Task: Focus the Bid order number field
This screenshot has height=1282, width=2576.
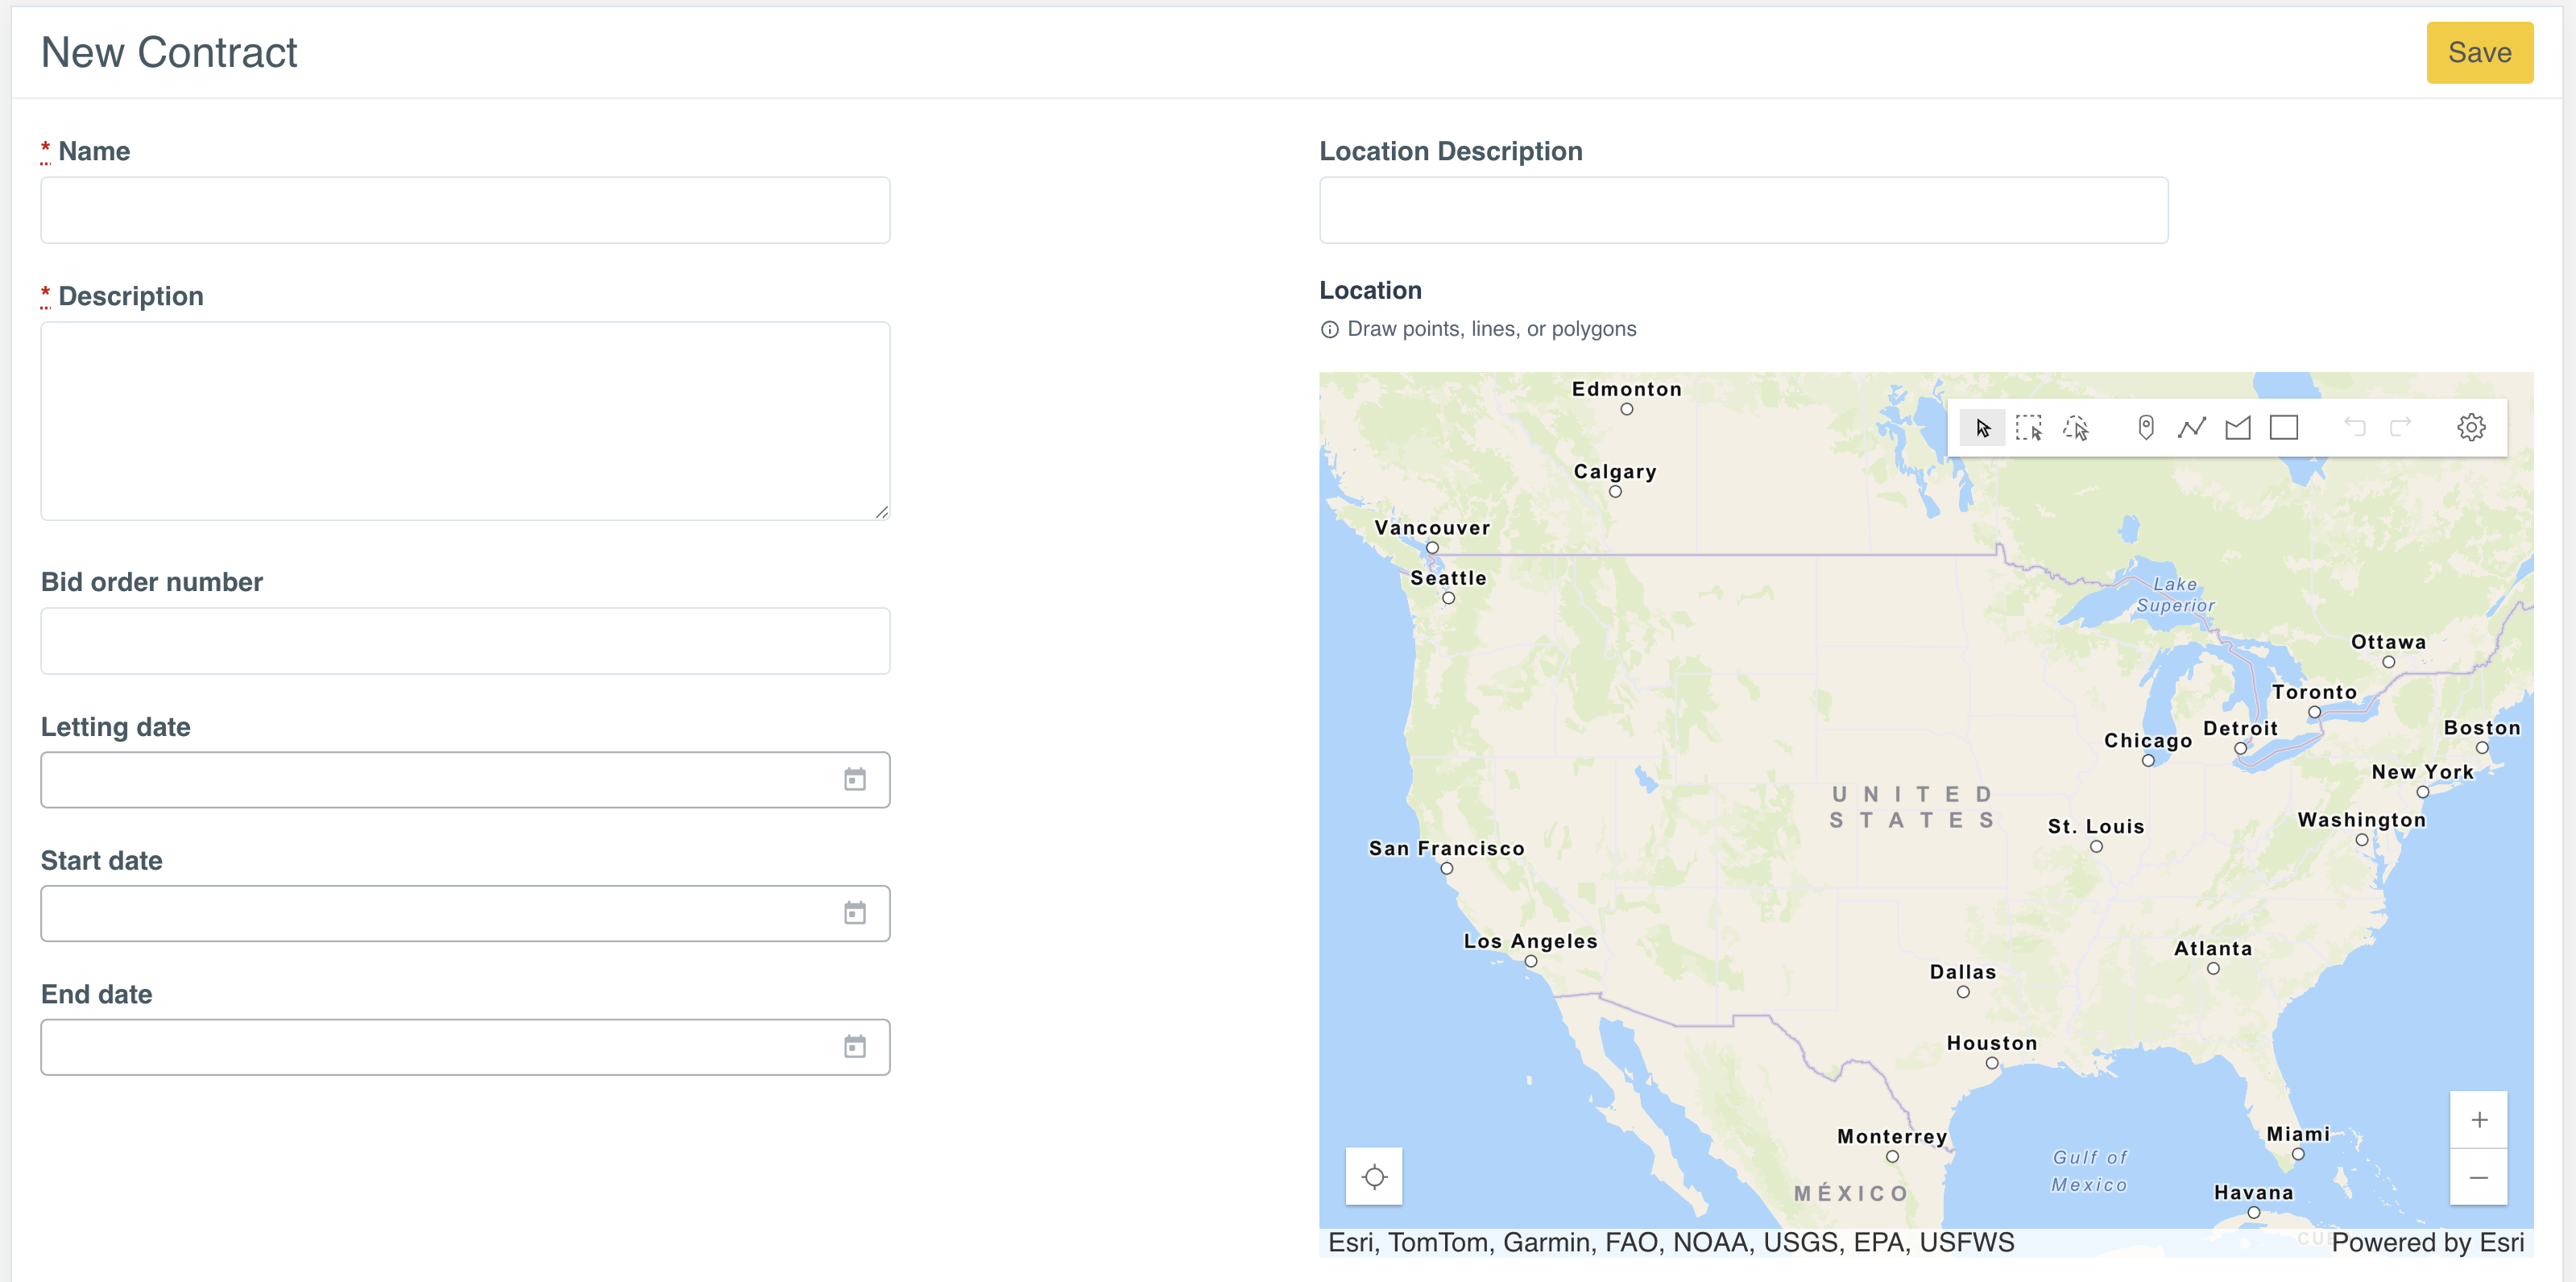Action: [465, 641]
